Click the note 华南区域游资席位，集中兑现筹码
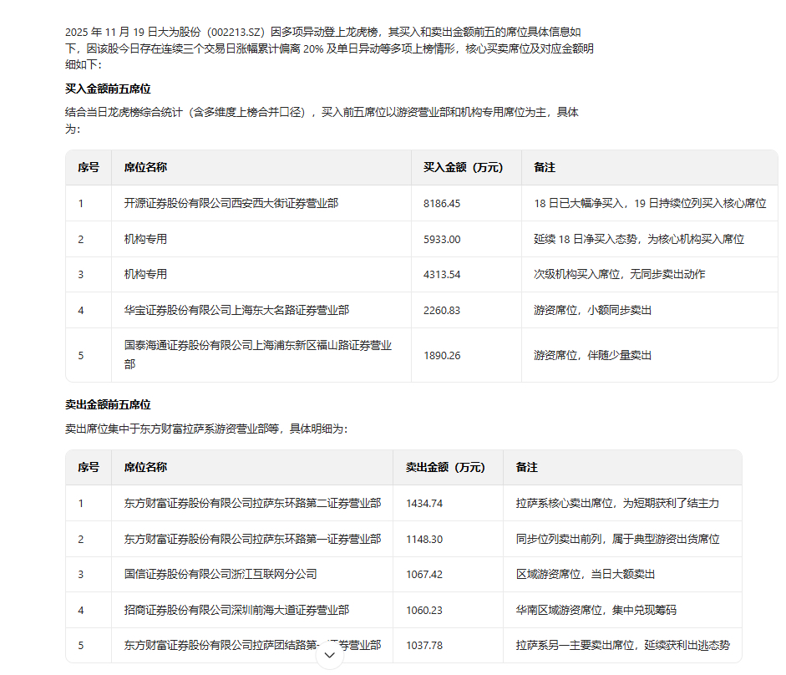Viewport: 786px width, 675px height. click(x=596, y=611)
